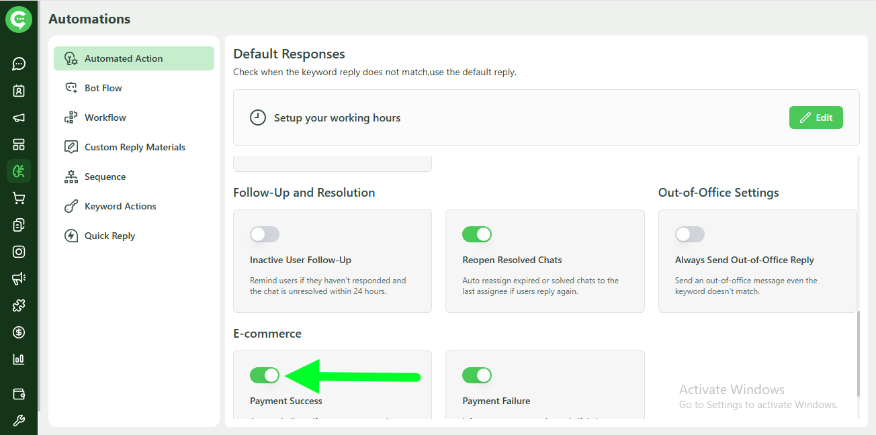Open the modules dashboard grid icon
The width and height of the screenshot is (876, 435).
click(18, 144)
